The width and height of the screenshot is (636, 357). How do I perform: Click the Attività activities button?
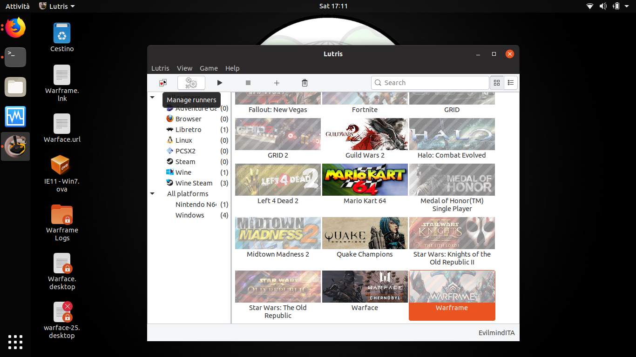point(18,6)
